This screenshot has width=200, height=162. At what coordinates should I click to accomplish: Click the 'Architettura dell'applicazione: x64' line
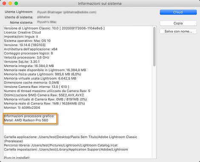(31, 49)
